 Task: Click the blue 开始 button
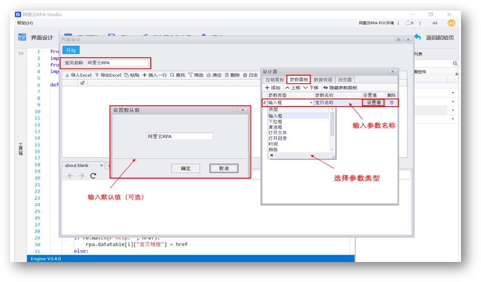click(x=71, y=50)
